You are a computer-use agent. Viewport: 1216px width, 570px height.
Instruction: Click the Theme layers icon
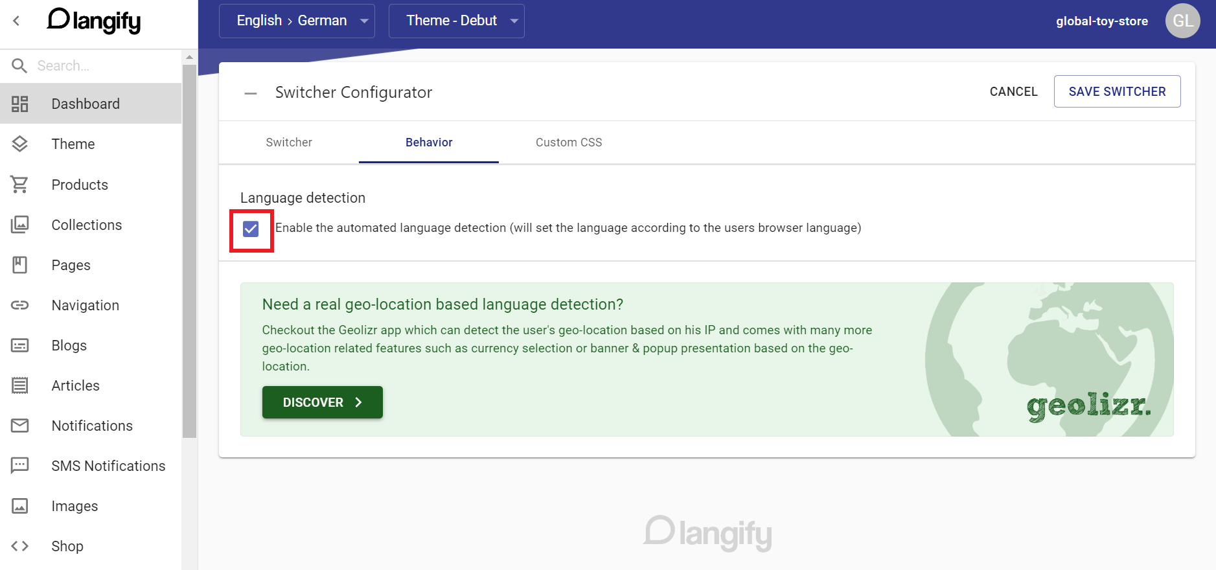click(x=19, y=144)
